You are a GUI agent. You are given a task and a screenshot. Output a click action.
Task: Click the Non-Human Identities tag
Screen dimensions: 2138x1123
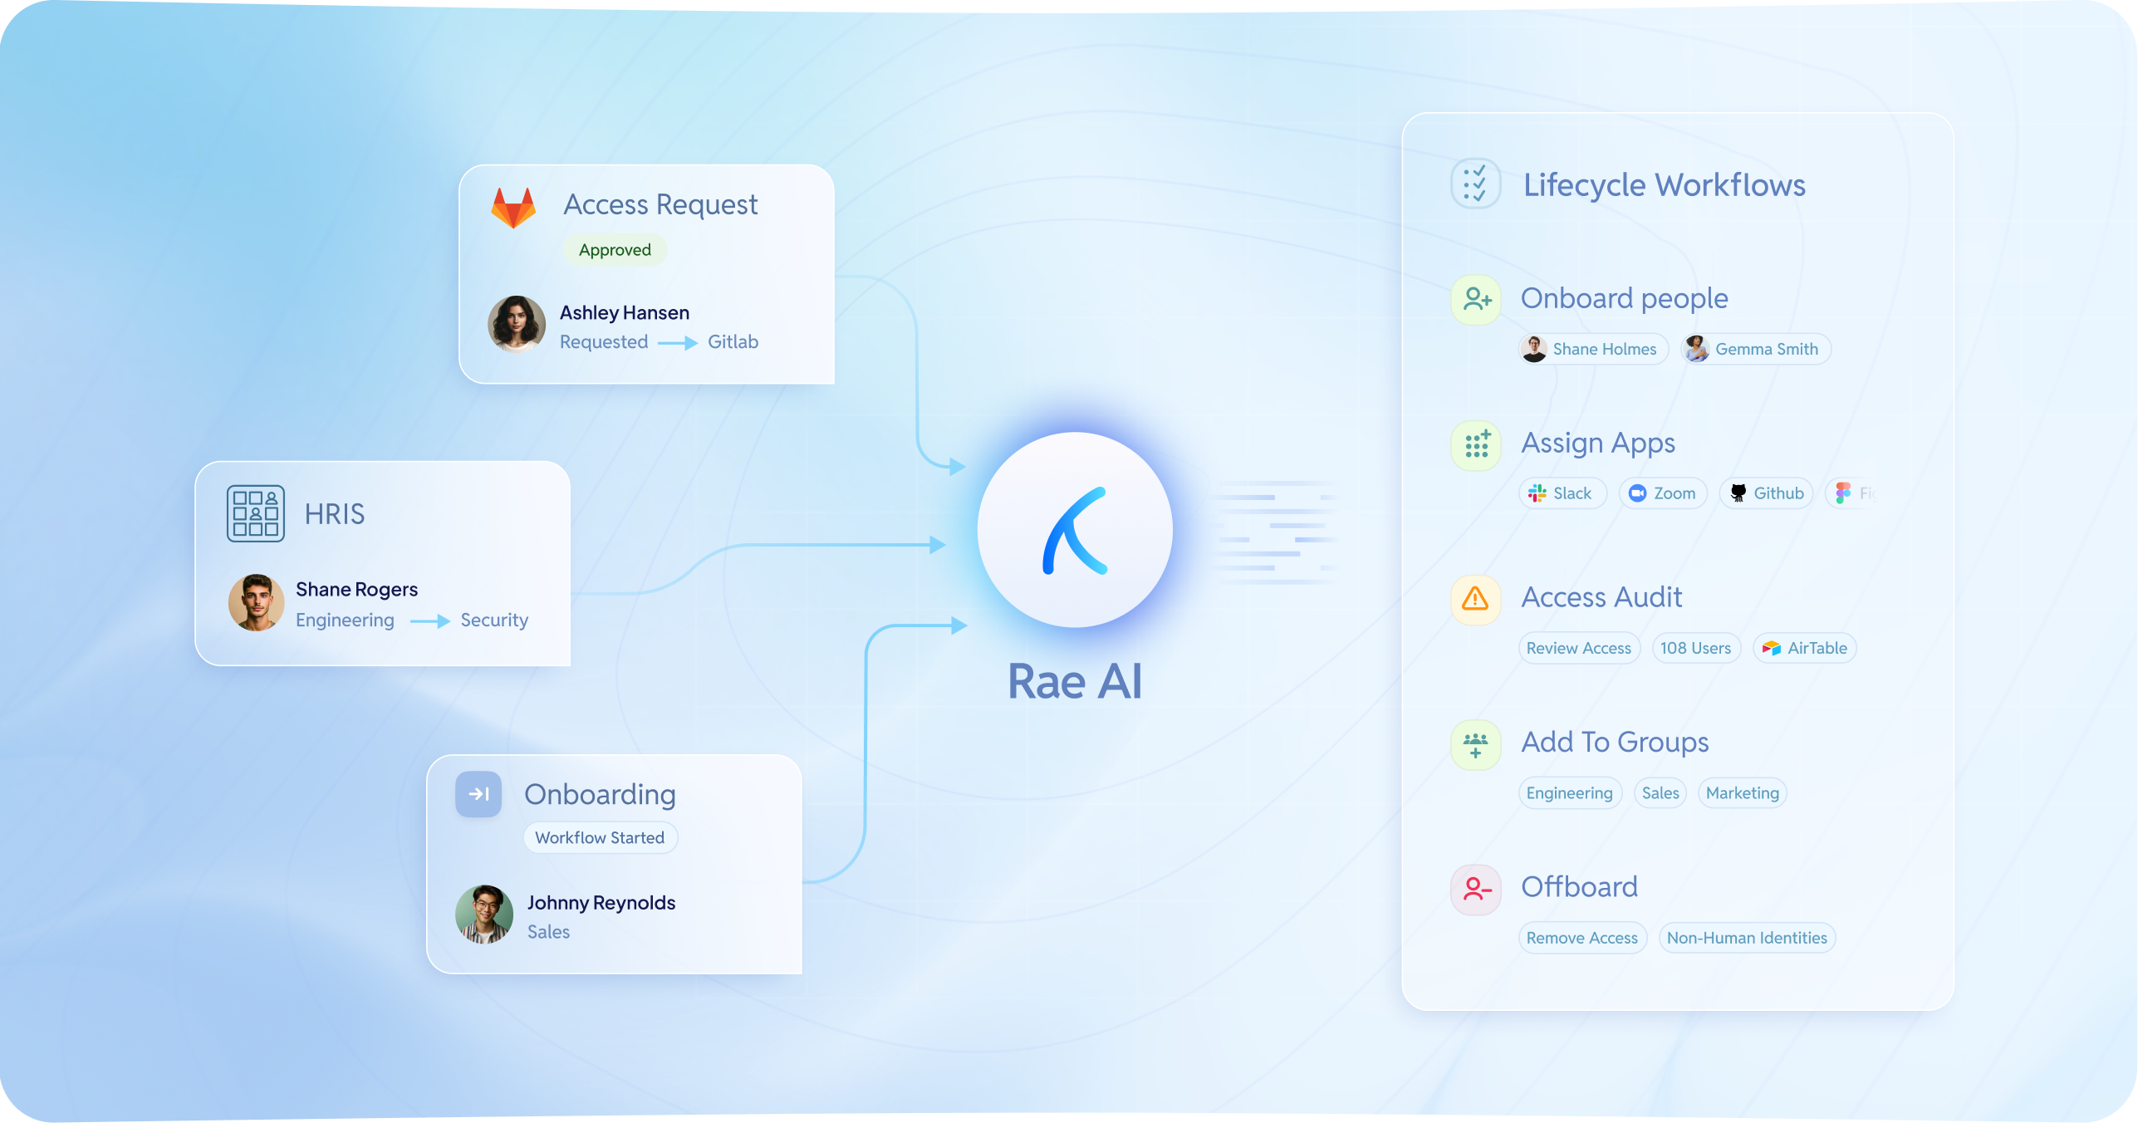(x=1746, y=938)
